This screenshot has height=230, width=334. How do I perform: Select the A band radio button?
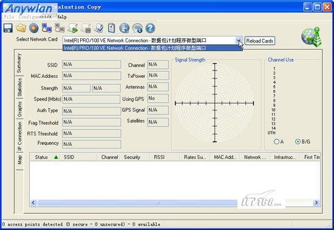[276, 141]
